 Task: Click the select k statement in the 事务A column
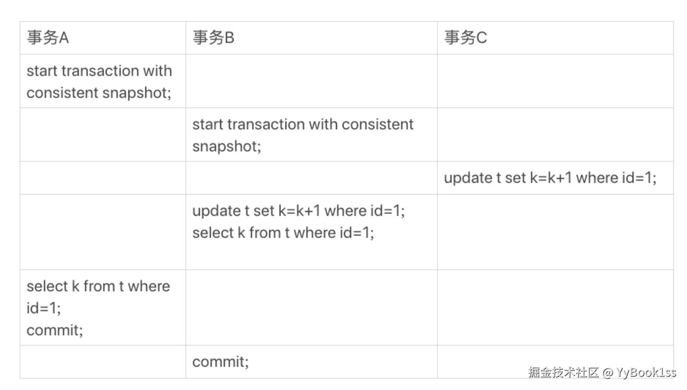pos(98,297)
